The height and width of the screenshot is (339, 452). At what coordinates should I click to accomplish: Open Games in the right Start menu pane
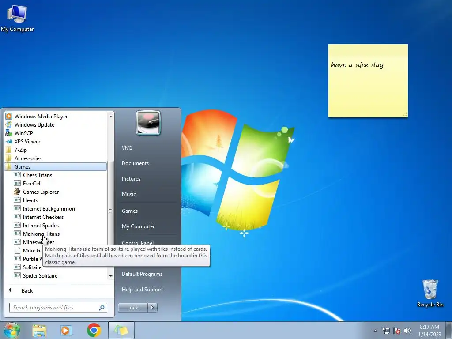click(x=130, y=211)
